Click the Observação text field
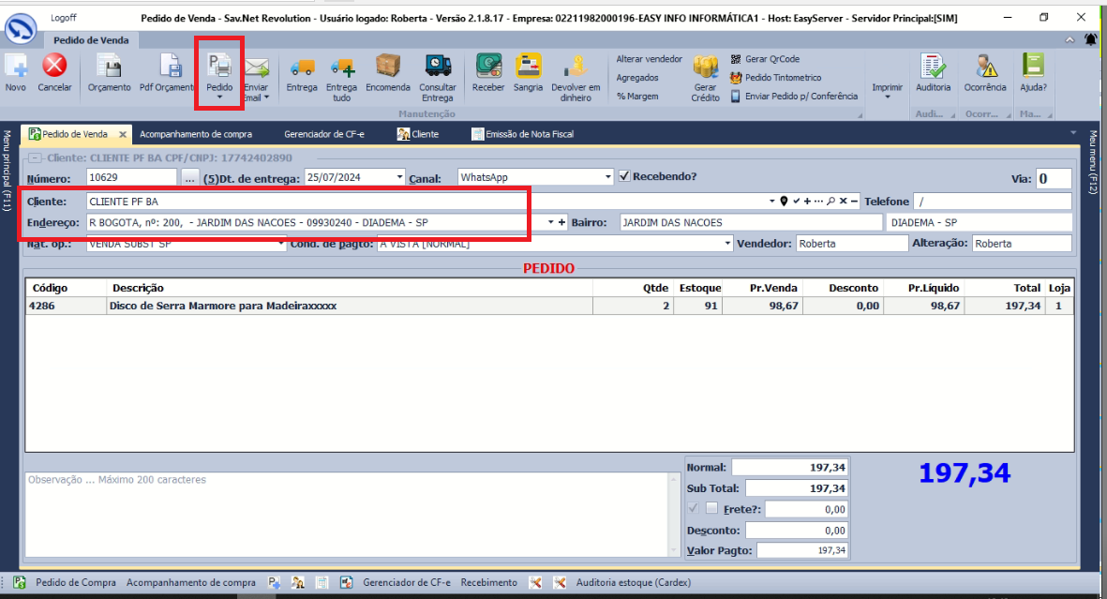The image size is (1107, 599). [347, 516]
